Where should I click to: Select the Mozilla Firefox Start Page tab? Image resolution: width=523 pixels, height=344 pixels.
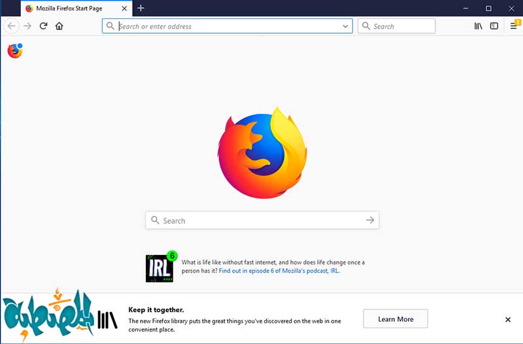point(76,9)
